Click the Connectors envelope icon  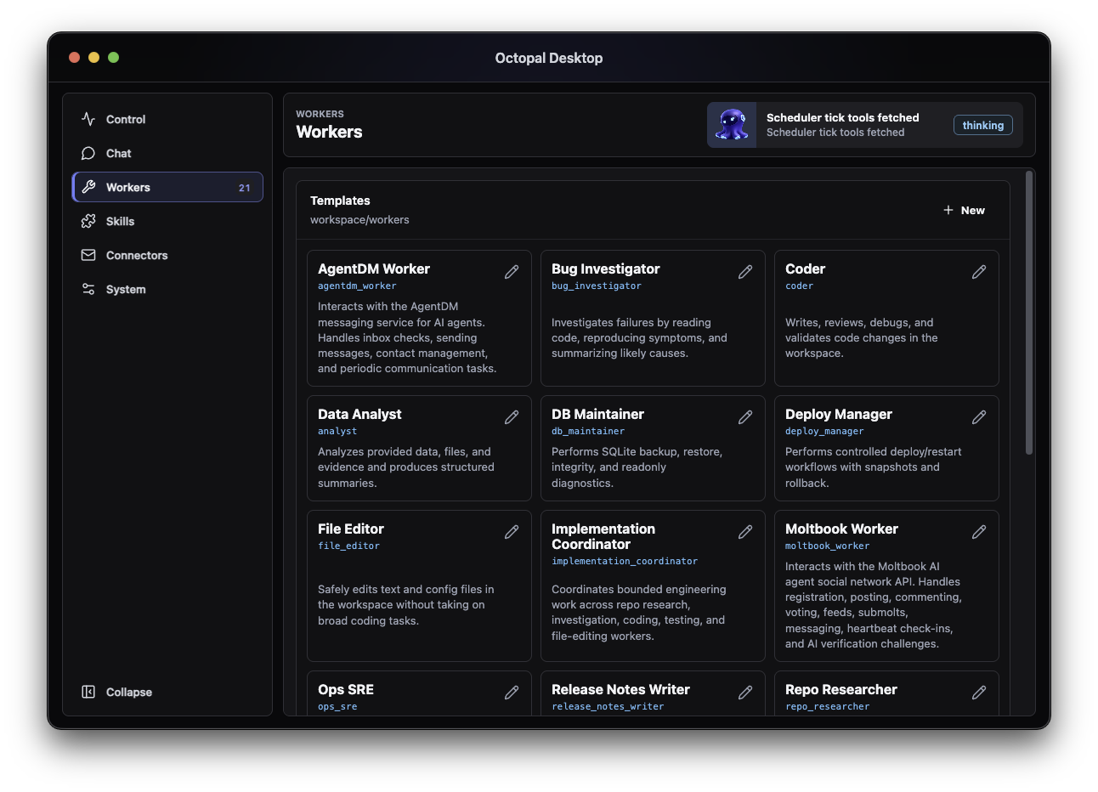point(88,255)
